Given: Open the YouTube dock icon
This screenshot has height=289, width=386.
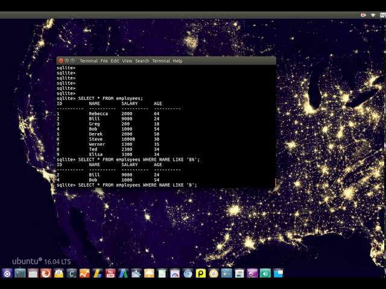Looking at the screenshot, I should (x=110, y=273).
